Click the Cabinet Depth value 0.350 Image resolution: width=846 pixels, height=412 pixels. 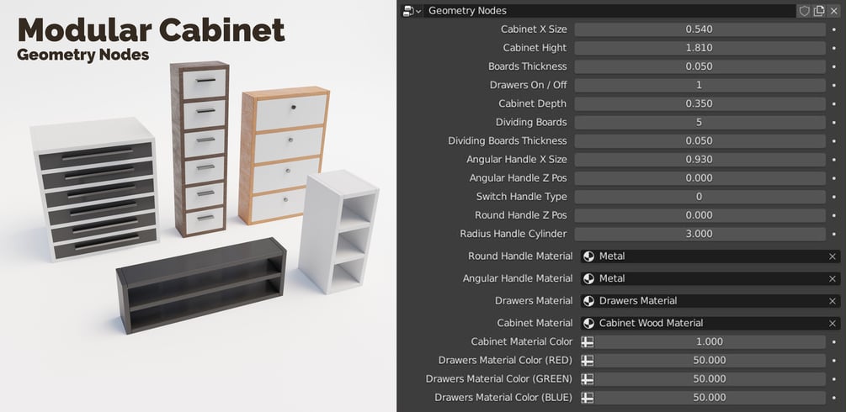(x=700, y=103)
